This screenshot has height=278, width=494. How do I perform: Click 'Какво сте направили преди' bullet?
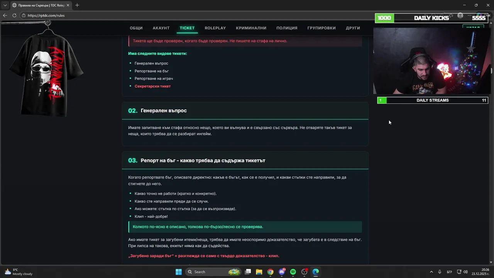tap(171, 201)
